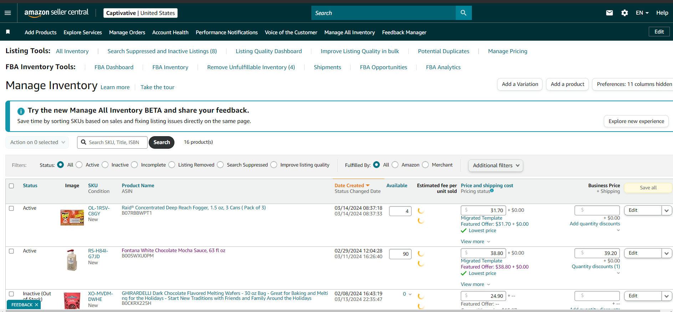Edit Raid Fogger price field 31.70

pyautogui.click(x=483, y=210)
